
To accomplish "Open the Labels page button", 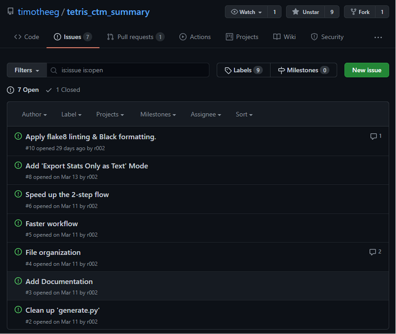I will point(244,70).
